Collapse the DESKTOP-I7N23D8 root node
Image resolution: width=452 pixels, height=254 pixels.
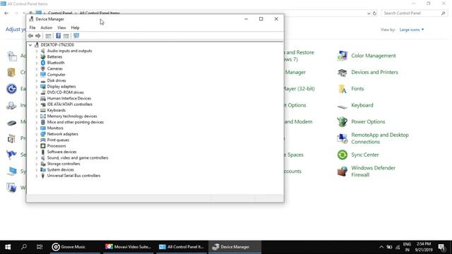pos(30,45)
